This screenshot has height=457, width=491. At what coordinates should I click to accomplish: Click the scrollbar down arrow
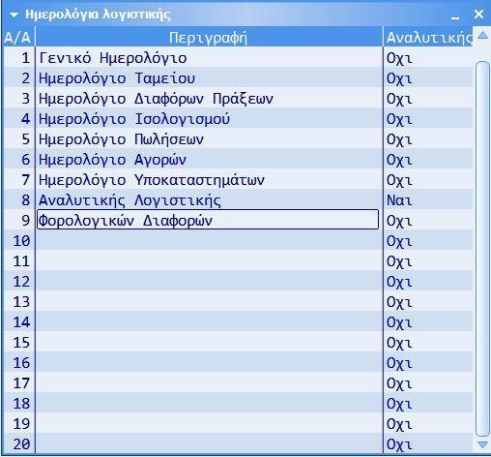click(482, 444)
